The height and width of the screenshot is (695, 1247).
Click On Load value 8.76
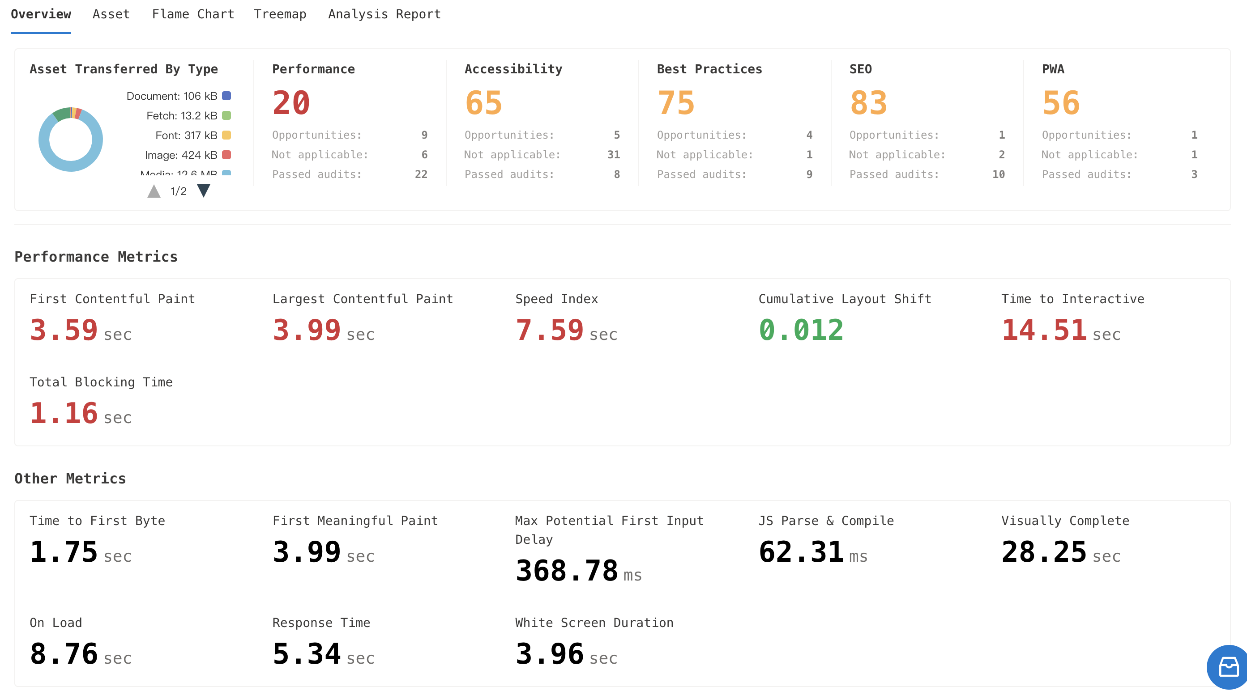click(64, 654)
